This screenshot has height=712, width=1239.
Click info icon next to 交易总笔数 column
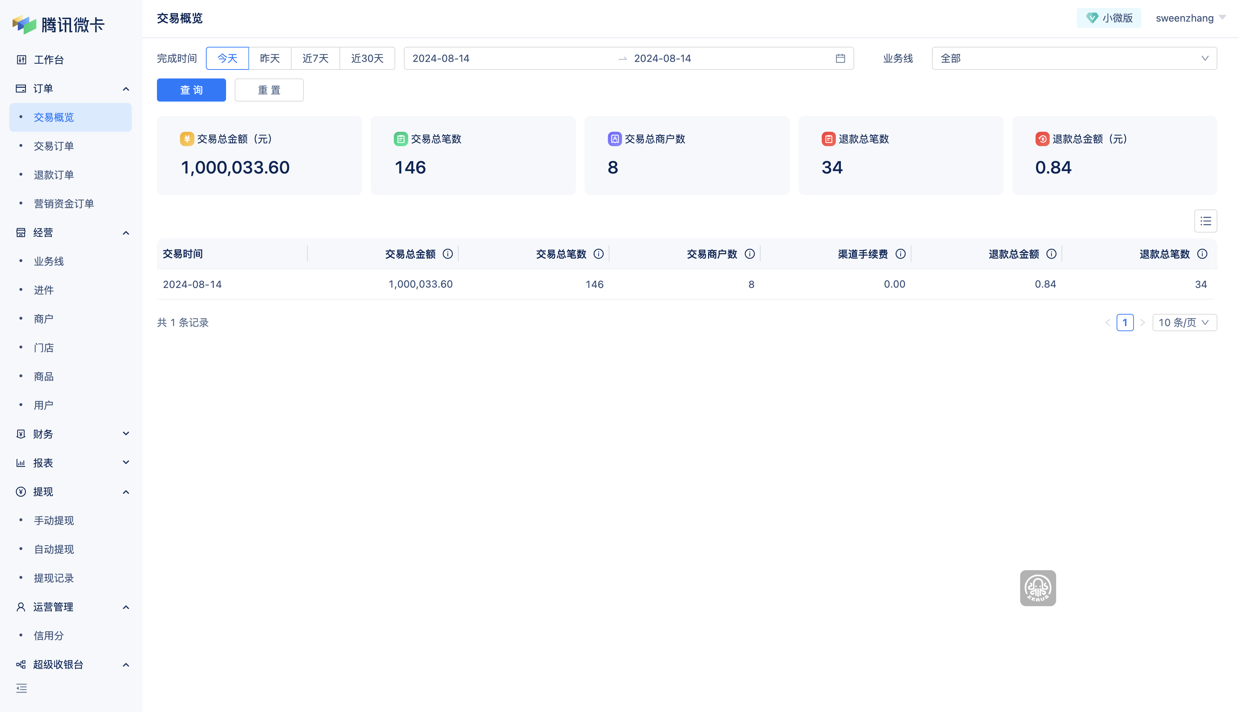(599, 254)
